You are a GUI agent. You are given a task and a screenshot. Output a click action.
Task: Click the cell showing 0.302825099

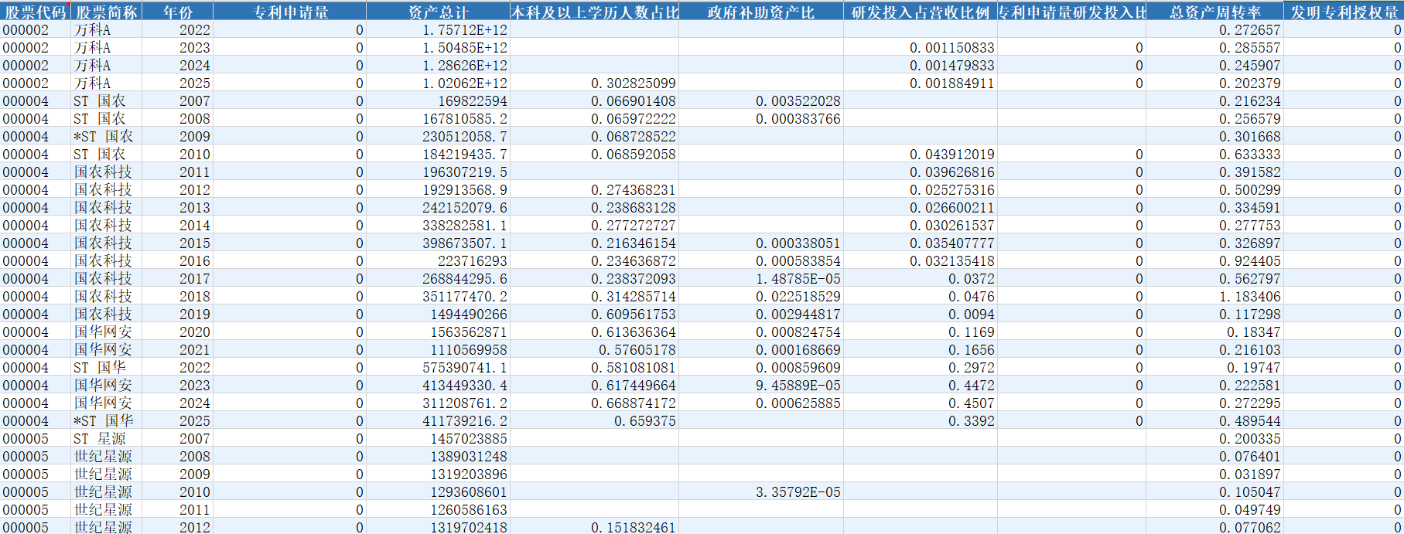click(594, 83)
